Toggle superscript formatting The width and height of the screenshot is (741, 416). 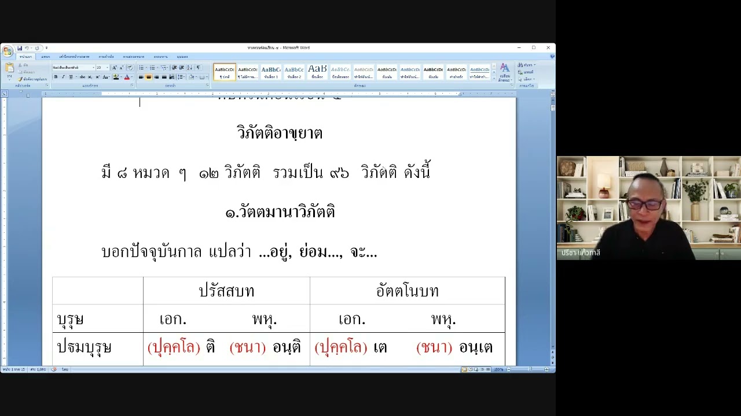click(97, 77)
